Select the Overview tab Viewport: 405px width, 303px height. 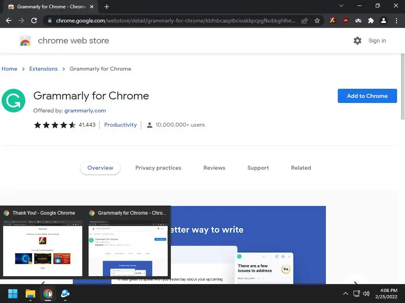coord(100,168)
